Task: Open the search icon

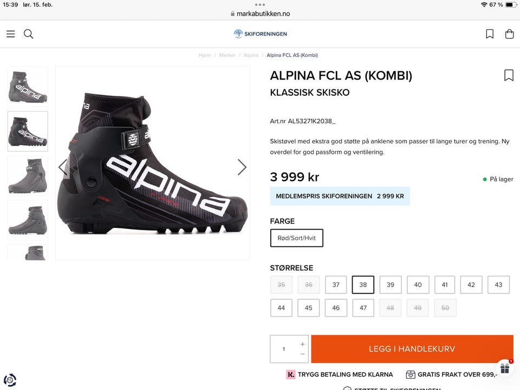Action: pyautogui.click(x=29, y=34)
